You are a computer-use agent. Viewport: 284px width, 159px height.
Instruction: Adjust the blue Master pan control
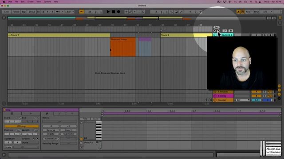click(x=268, y=100)
